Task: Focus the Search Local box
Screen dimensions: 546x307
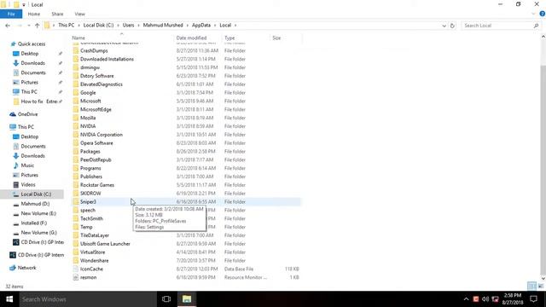Action: click(497, 26)
